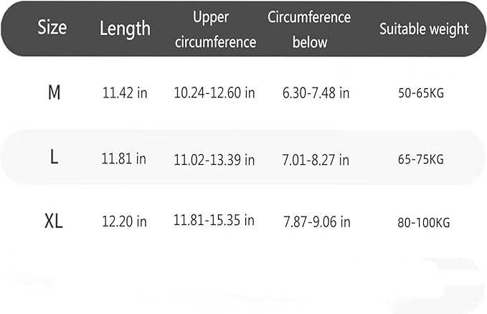
Task: Click the 65-75KG weight cell
Action: (421, 158)
